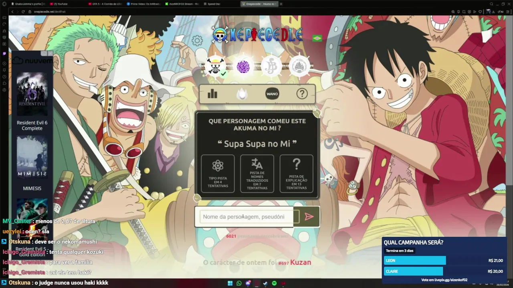Click the Onepiecedle logo
513x288 pixels.
(x=257, y=35)
